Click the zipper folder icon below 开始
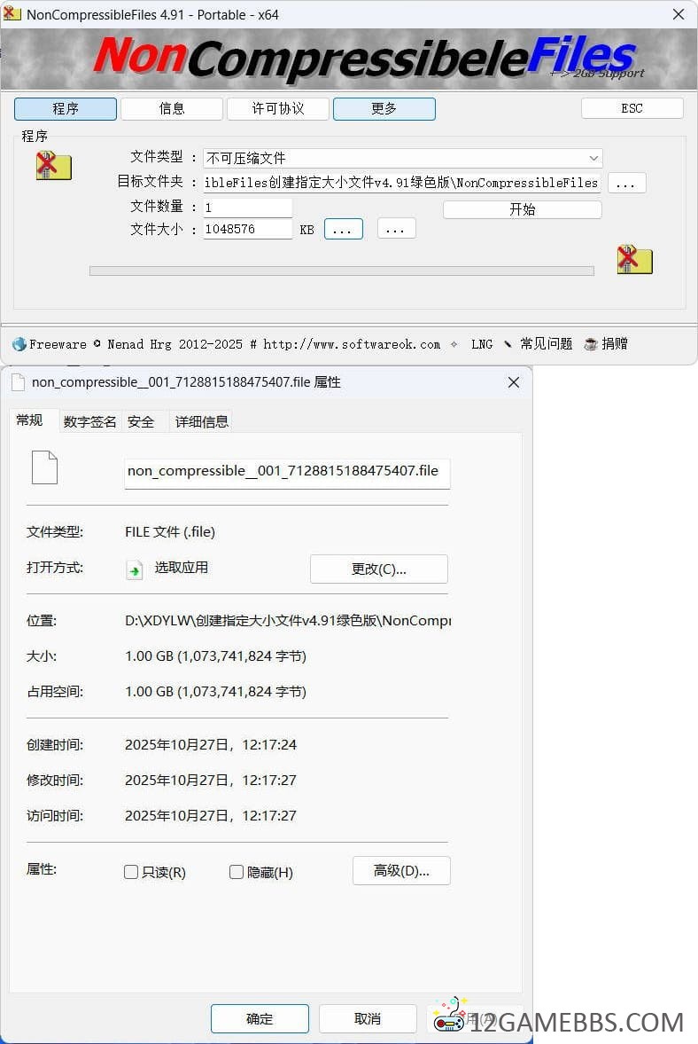This screenshot has height=1044, width=698. [634, 259]
